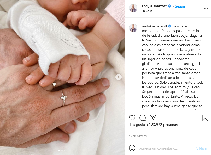This screenshot has width=211, height=155.
Task: Open comments via speech bubble icon
Action: click(143, 118)
